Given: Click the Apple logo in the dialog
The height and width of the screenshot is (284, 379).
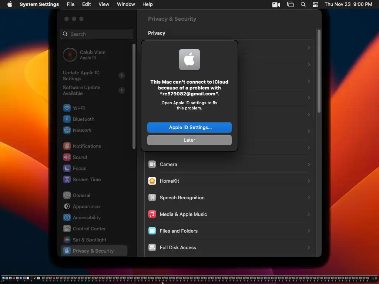Looking at the screenshot, I should (189, 60).
